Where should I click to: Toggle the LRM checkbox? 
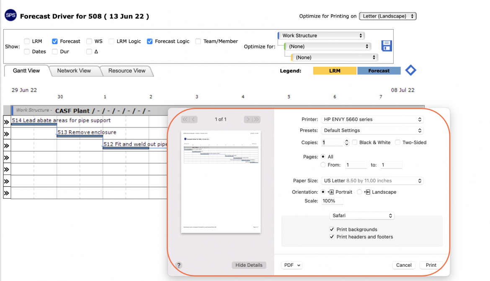pyautogui.click(x=27, y=41)
